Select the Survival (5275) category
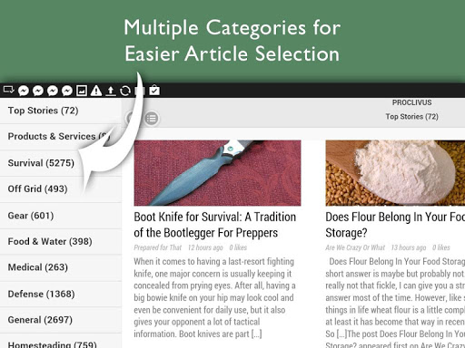 click(x=61, y=163)
